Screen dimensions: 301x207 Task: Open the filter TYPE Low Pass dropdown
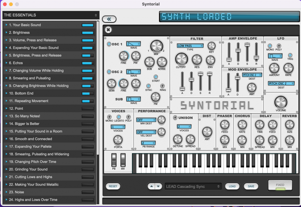(x=190, y=46)
